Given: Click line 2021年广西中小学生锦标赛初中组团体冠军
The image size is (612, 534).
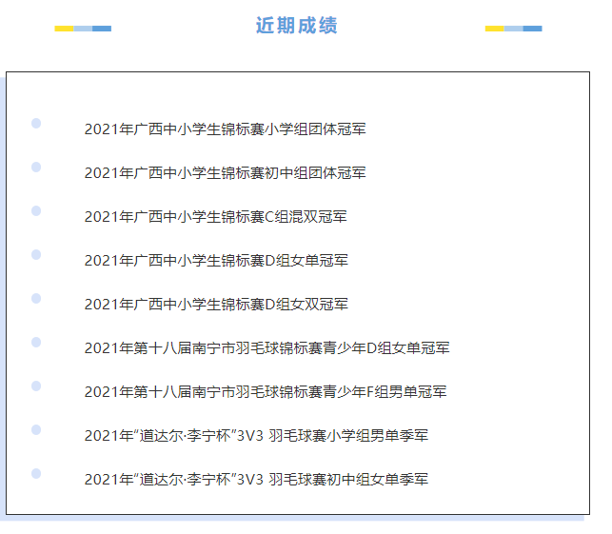Looking at the screenshot, I should tap(226, 173).
